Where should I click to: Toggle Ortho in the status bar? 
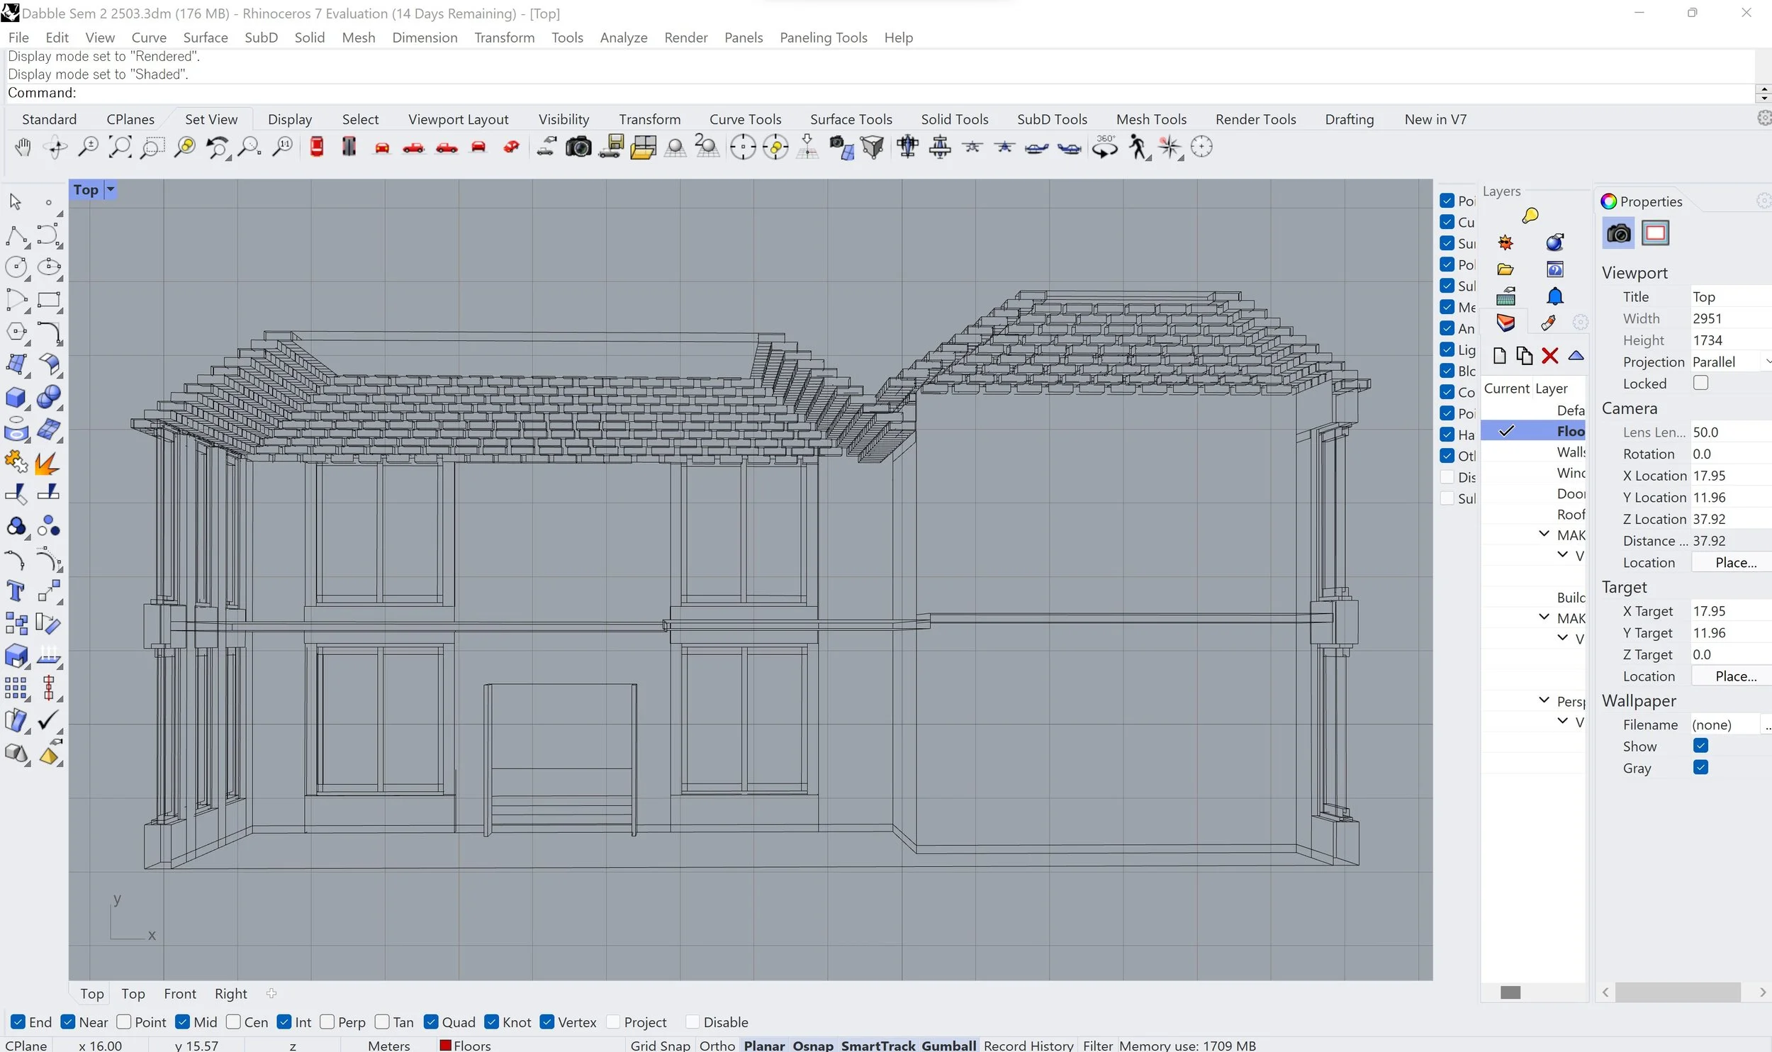[x=717, y=1045]
